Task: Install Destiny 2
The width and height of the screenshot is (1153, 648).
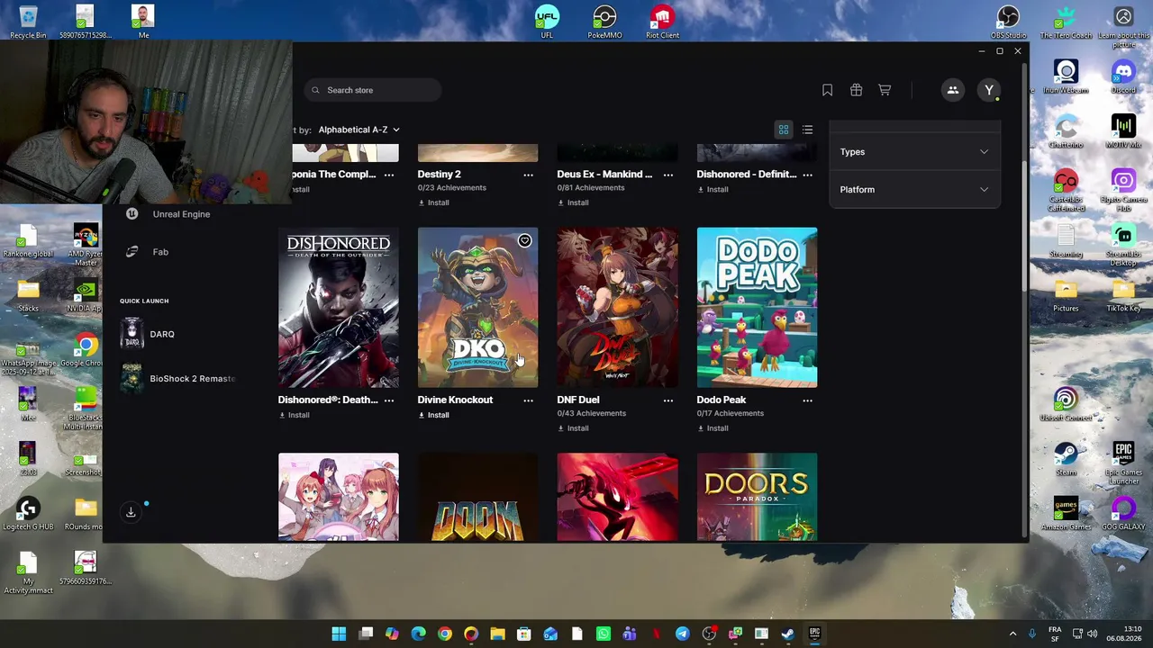Action: [x=433, y=202]
